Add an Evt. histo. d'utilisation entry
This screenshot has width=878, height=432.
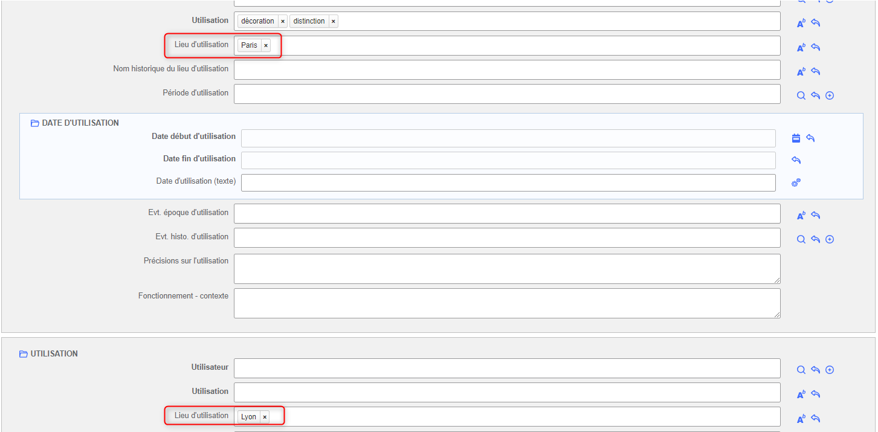(x=830, y=239)
